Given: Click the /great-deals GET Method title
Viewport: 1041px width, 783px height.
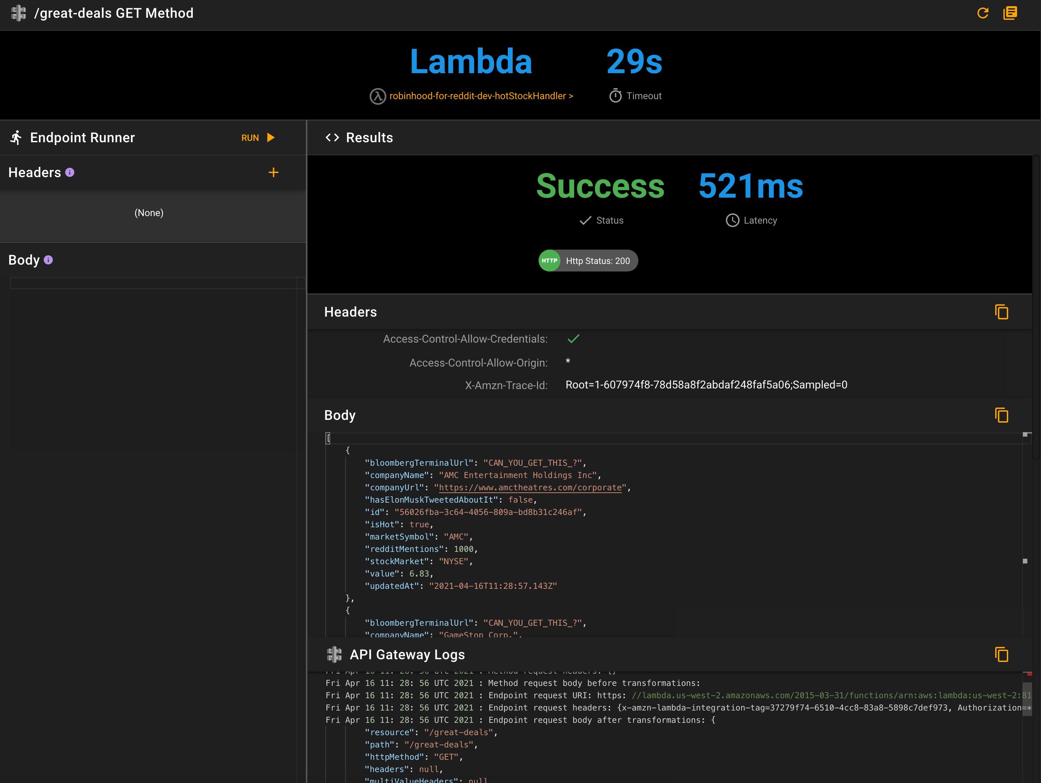Looking at the screenshot, I should [x=114, y=13].
